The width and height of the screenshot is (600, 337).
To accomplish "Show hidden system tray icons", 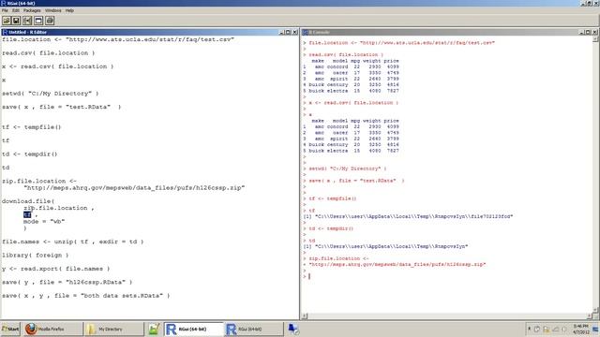I will pos(530,329).
